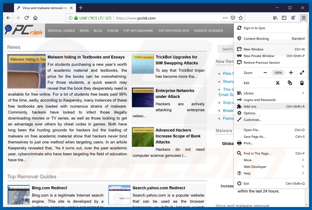Go back with the back arrow button
This screenshot has width=312, height=210.
point(8,18)
